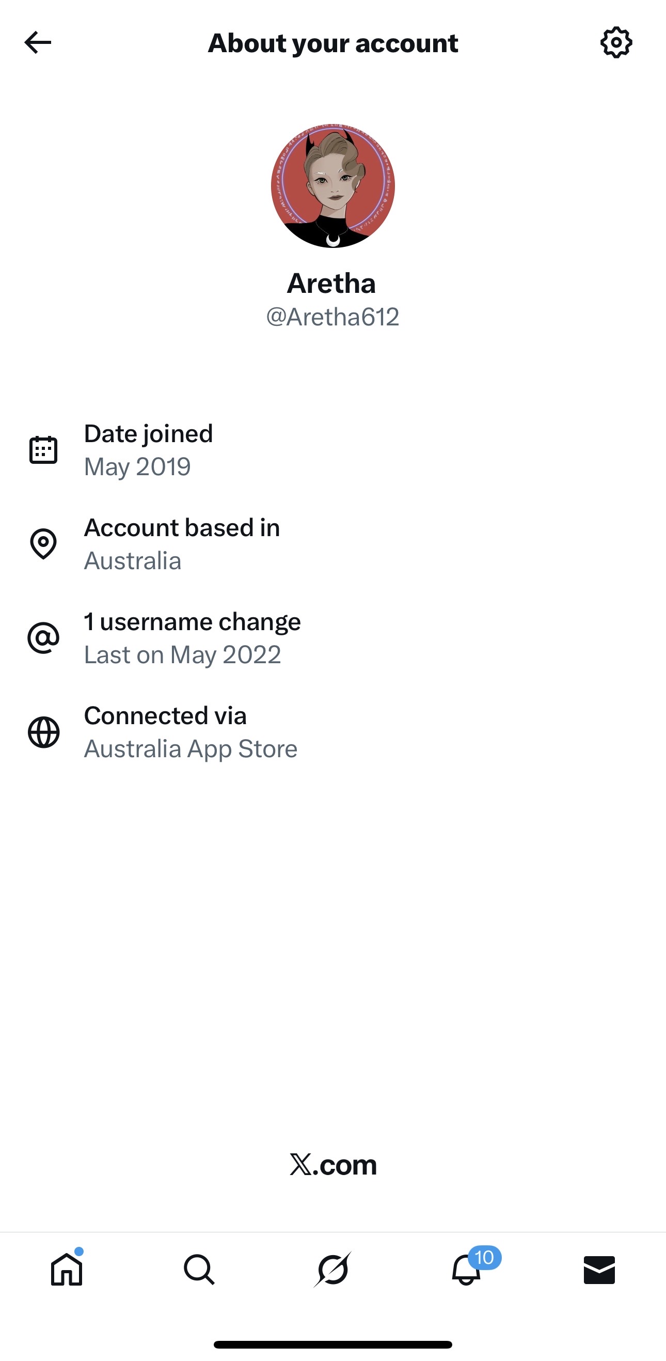The image size is (666, 1361).
Task: Open the Home tab
Action: 67,1269
